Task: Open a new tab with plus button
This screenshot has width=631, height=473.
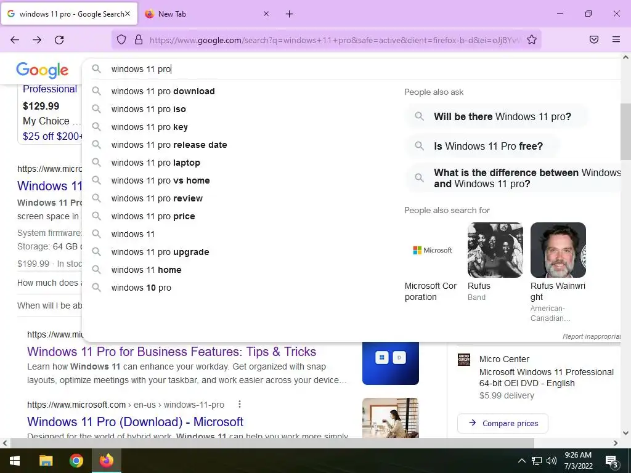Action: [x=290, y=14]
